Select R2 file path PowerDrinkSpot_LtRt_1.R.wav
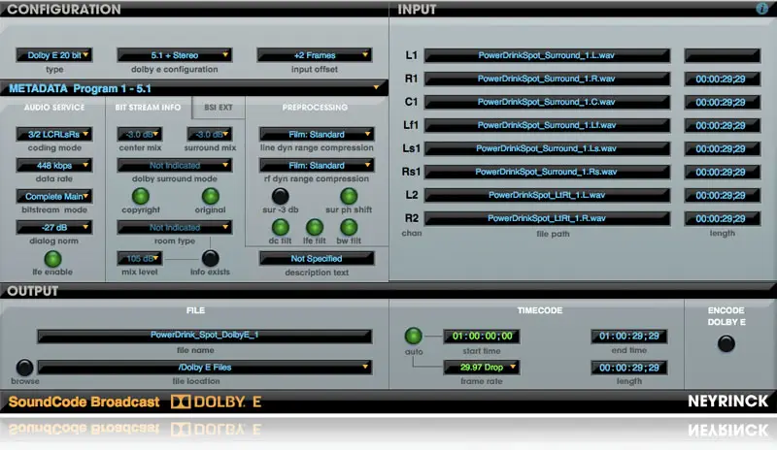Viewport: 777px width, 450px height. [547, 218]
